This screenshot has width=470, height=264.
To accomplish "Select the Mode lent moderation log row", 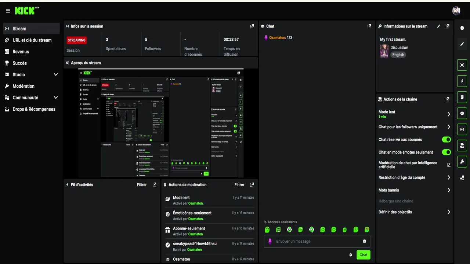I will tap(209, 200).
